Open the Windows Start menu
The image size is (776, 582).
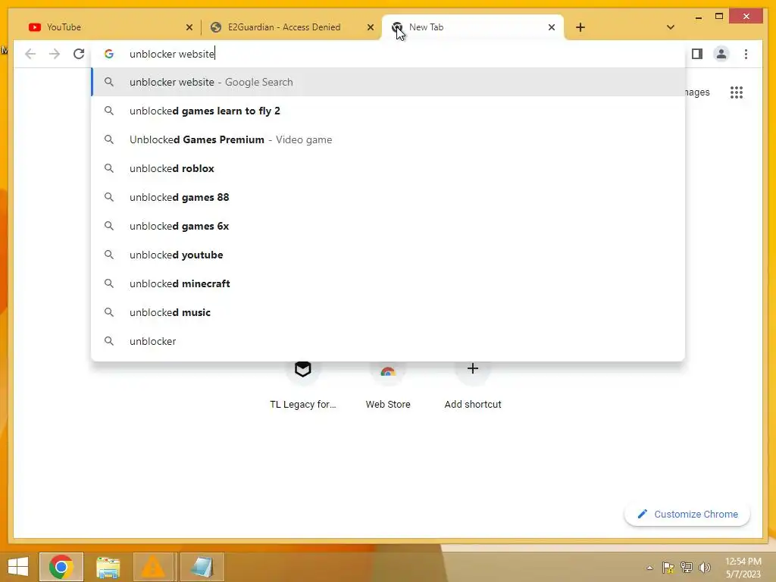(18, 567)
